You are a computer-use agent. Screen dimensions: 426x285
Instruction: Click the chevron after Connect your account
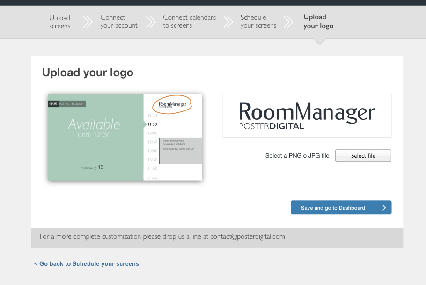coord(151,22)
